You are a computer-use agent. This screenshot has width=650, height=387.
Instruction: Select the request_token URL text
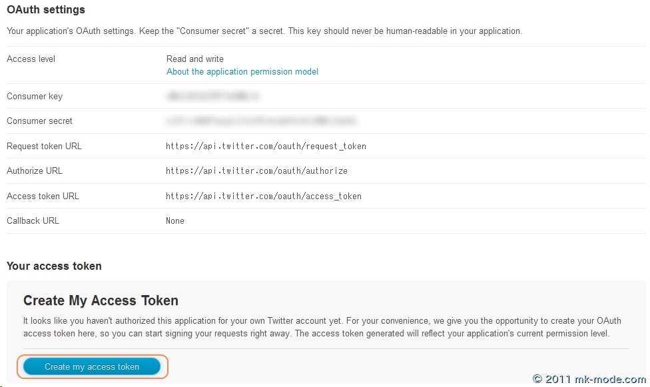point(266,146)
